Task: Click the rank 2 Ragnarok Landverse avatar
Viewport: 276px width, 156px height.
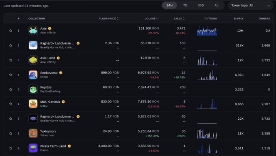Action: tap(33, 45)
